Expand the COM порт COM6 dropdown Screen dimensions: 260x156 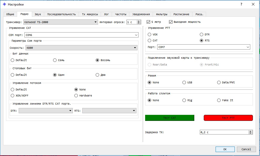coord(81,35)
